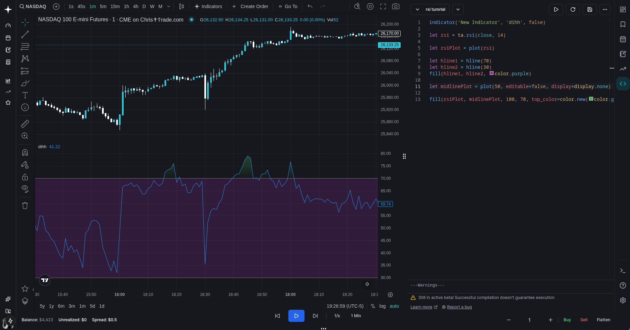This screenshot has width=630, height=330.
Task: Open replay speed 1/s selector
Action: (337, 316)
